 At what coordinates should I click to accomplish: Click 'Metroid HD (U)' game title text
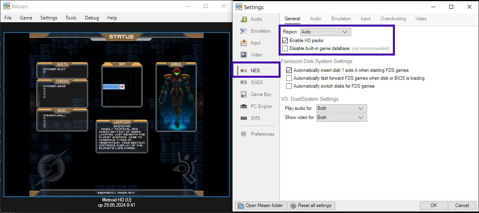(117, 200)
